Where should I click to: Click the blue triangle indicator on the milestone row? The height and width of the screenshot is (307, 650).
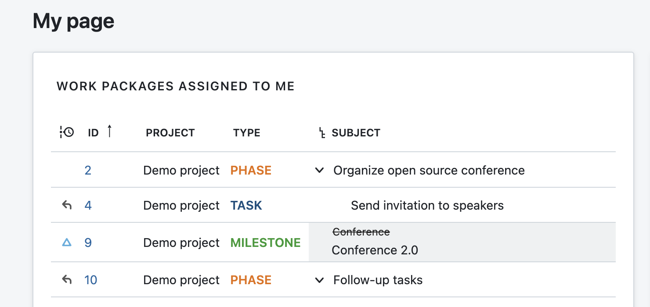67,242
